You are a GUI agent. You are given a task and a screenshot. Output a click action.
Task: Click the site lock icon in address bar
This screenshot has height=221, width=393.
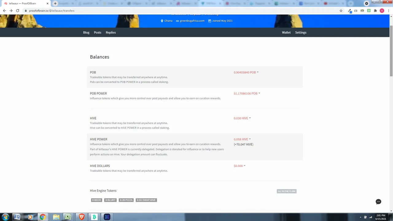[x=26, y=11]
